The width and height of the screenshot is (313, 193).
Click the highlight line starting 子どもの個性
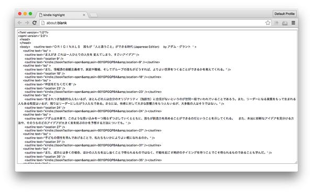[x=90, y=138]
